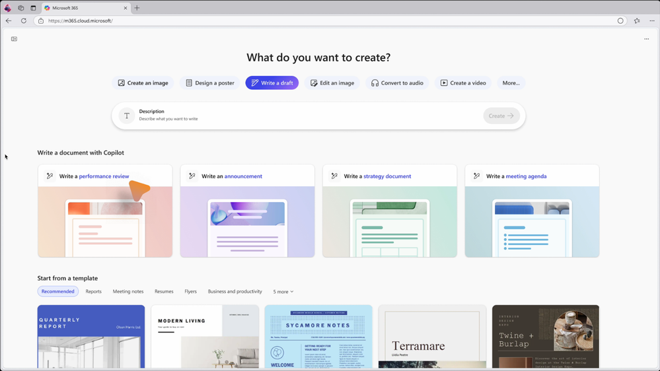Image resolution: width=660 pixels, height=371 pixels.
Task: Open the Sycamore Notes template
Action: [318, 337]
